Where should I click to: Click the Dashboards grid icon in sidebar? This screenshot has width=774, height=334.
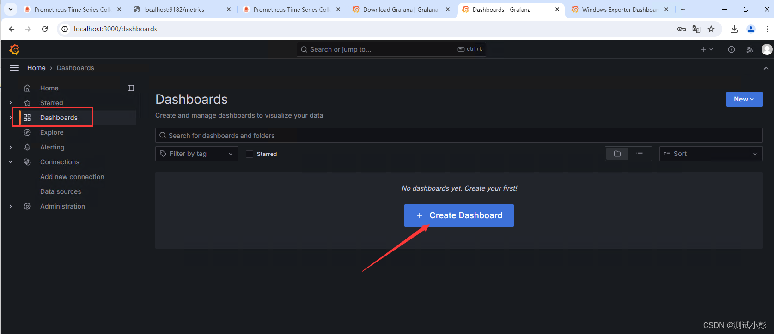(x=27, y=118)
